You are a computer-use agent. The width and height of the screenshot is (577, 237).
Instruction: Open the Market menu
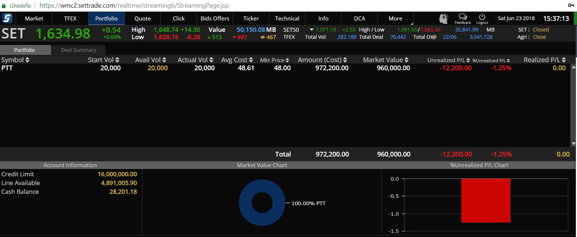[x=34, y=18]
